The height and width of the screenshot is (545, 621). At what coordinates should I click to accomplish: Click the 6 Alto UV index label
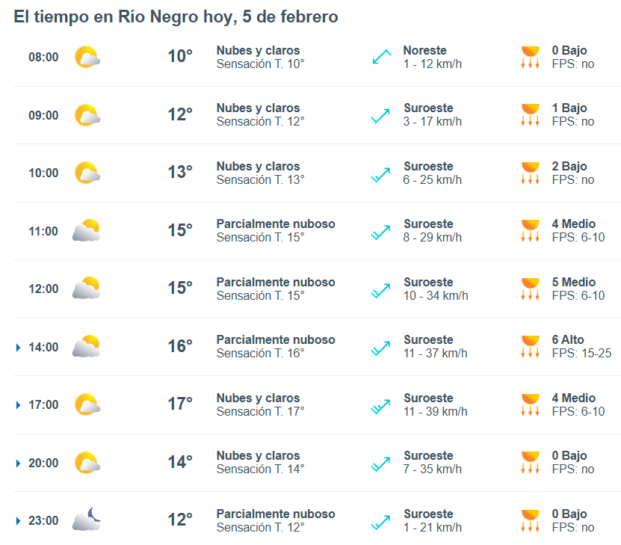pyautogui.click(x=568, y=340)
